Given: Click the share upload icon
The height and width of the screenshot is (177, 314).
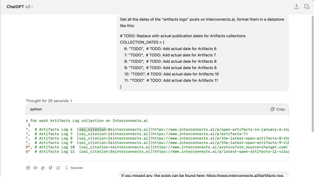Looking at the screenshot, I should point(296,7).
